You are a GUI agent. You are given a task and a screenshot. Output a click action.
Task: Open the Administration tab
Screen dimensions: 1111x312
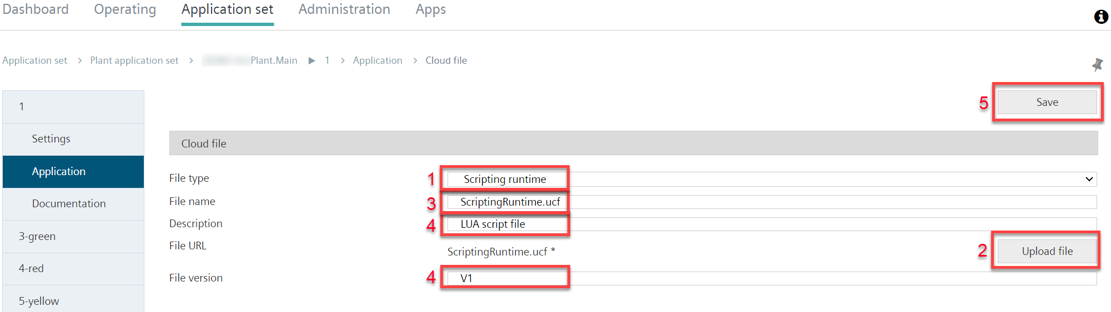click(344, 9)
